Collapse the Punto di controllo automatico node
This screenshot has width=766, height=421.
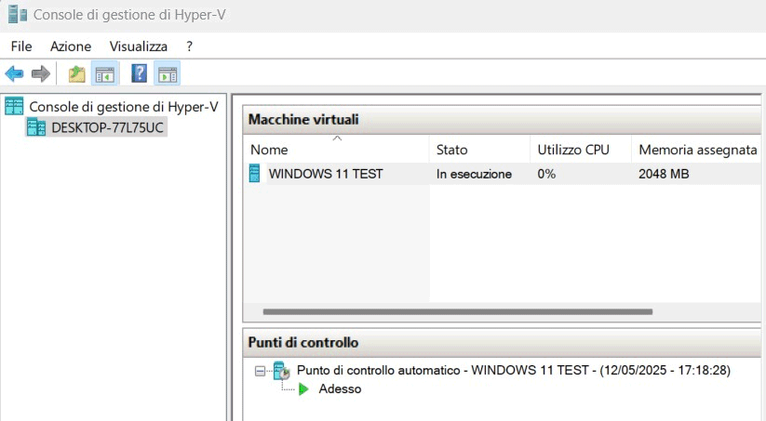pyautogui.click(x=260, y=371)
